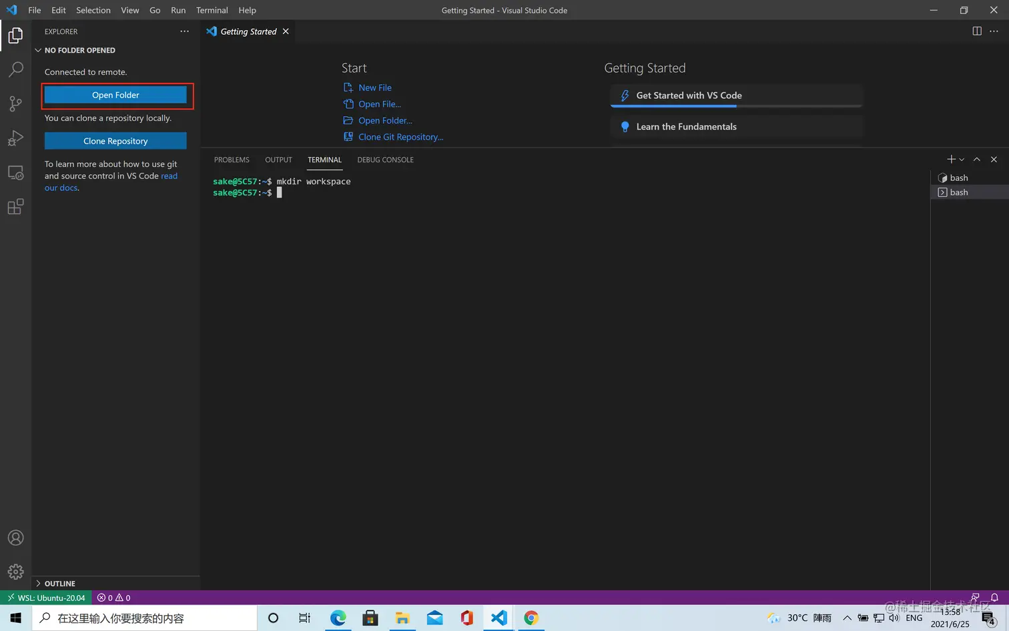Click the notifications bell in status bar
Image resolution: width=1009 pixels, height=631 pixels.
click(994, 598)
